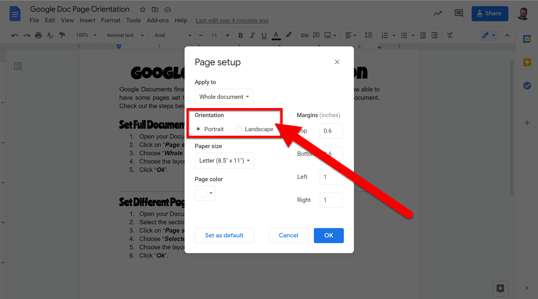This screenshot has height=299, width=538.
Task: Open the zoom level dropdown
Action: pos(86,35)
